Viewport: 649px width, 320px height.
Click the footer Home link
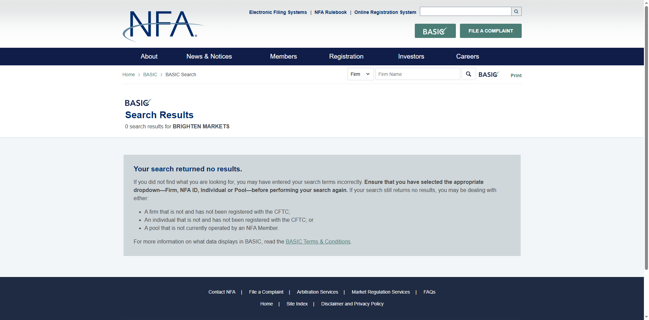(x=266, y=304)
